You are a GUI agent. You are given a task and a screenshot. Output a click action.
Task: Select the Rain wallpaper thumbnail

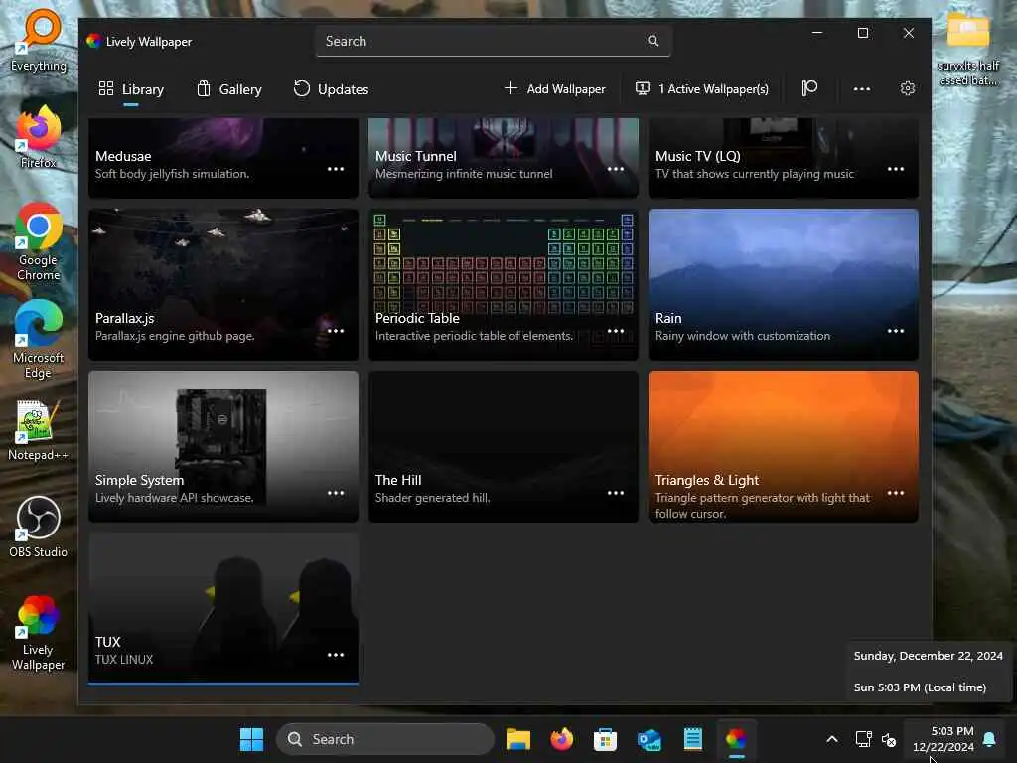pyautogui.click(x=784, y=284)
